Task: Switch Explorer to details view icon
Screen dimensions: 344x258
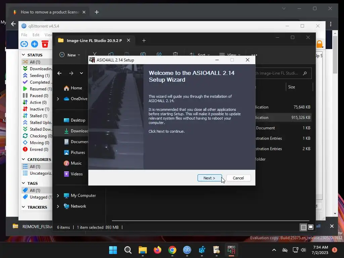Action: (x=303, y=227)
